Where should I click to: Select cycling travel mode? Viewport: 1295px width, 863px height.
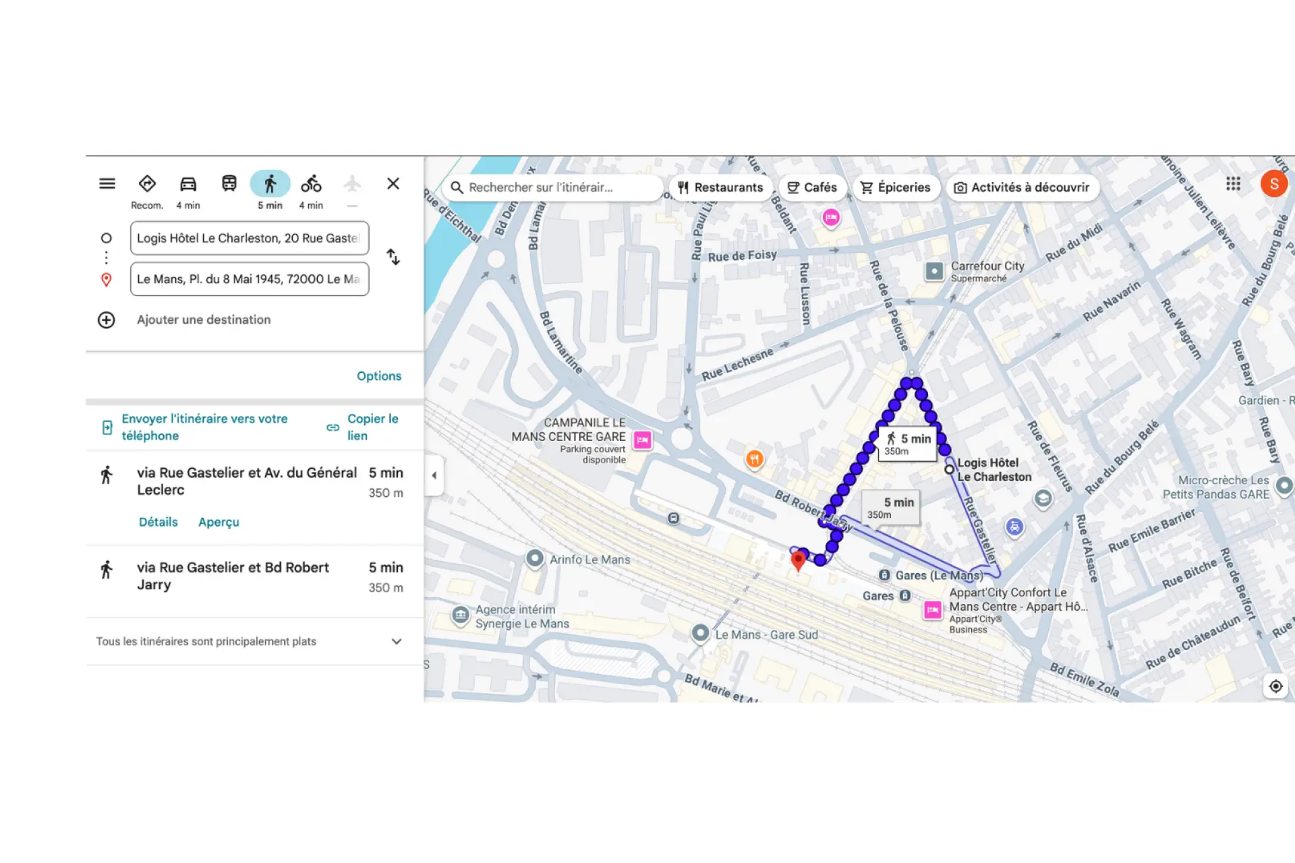pos(311,184)
